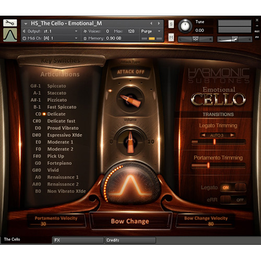Expand the instrument name dropdown arrow

click(26, 23)
